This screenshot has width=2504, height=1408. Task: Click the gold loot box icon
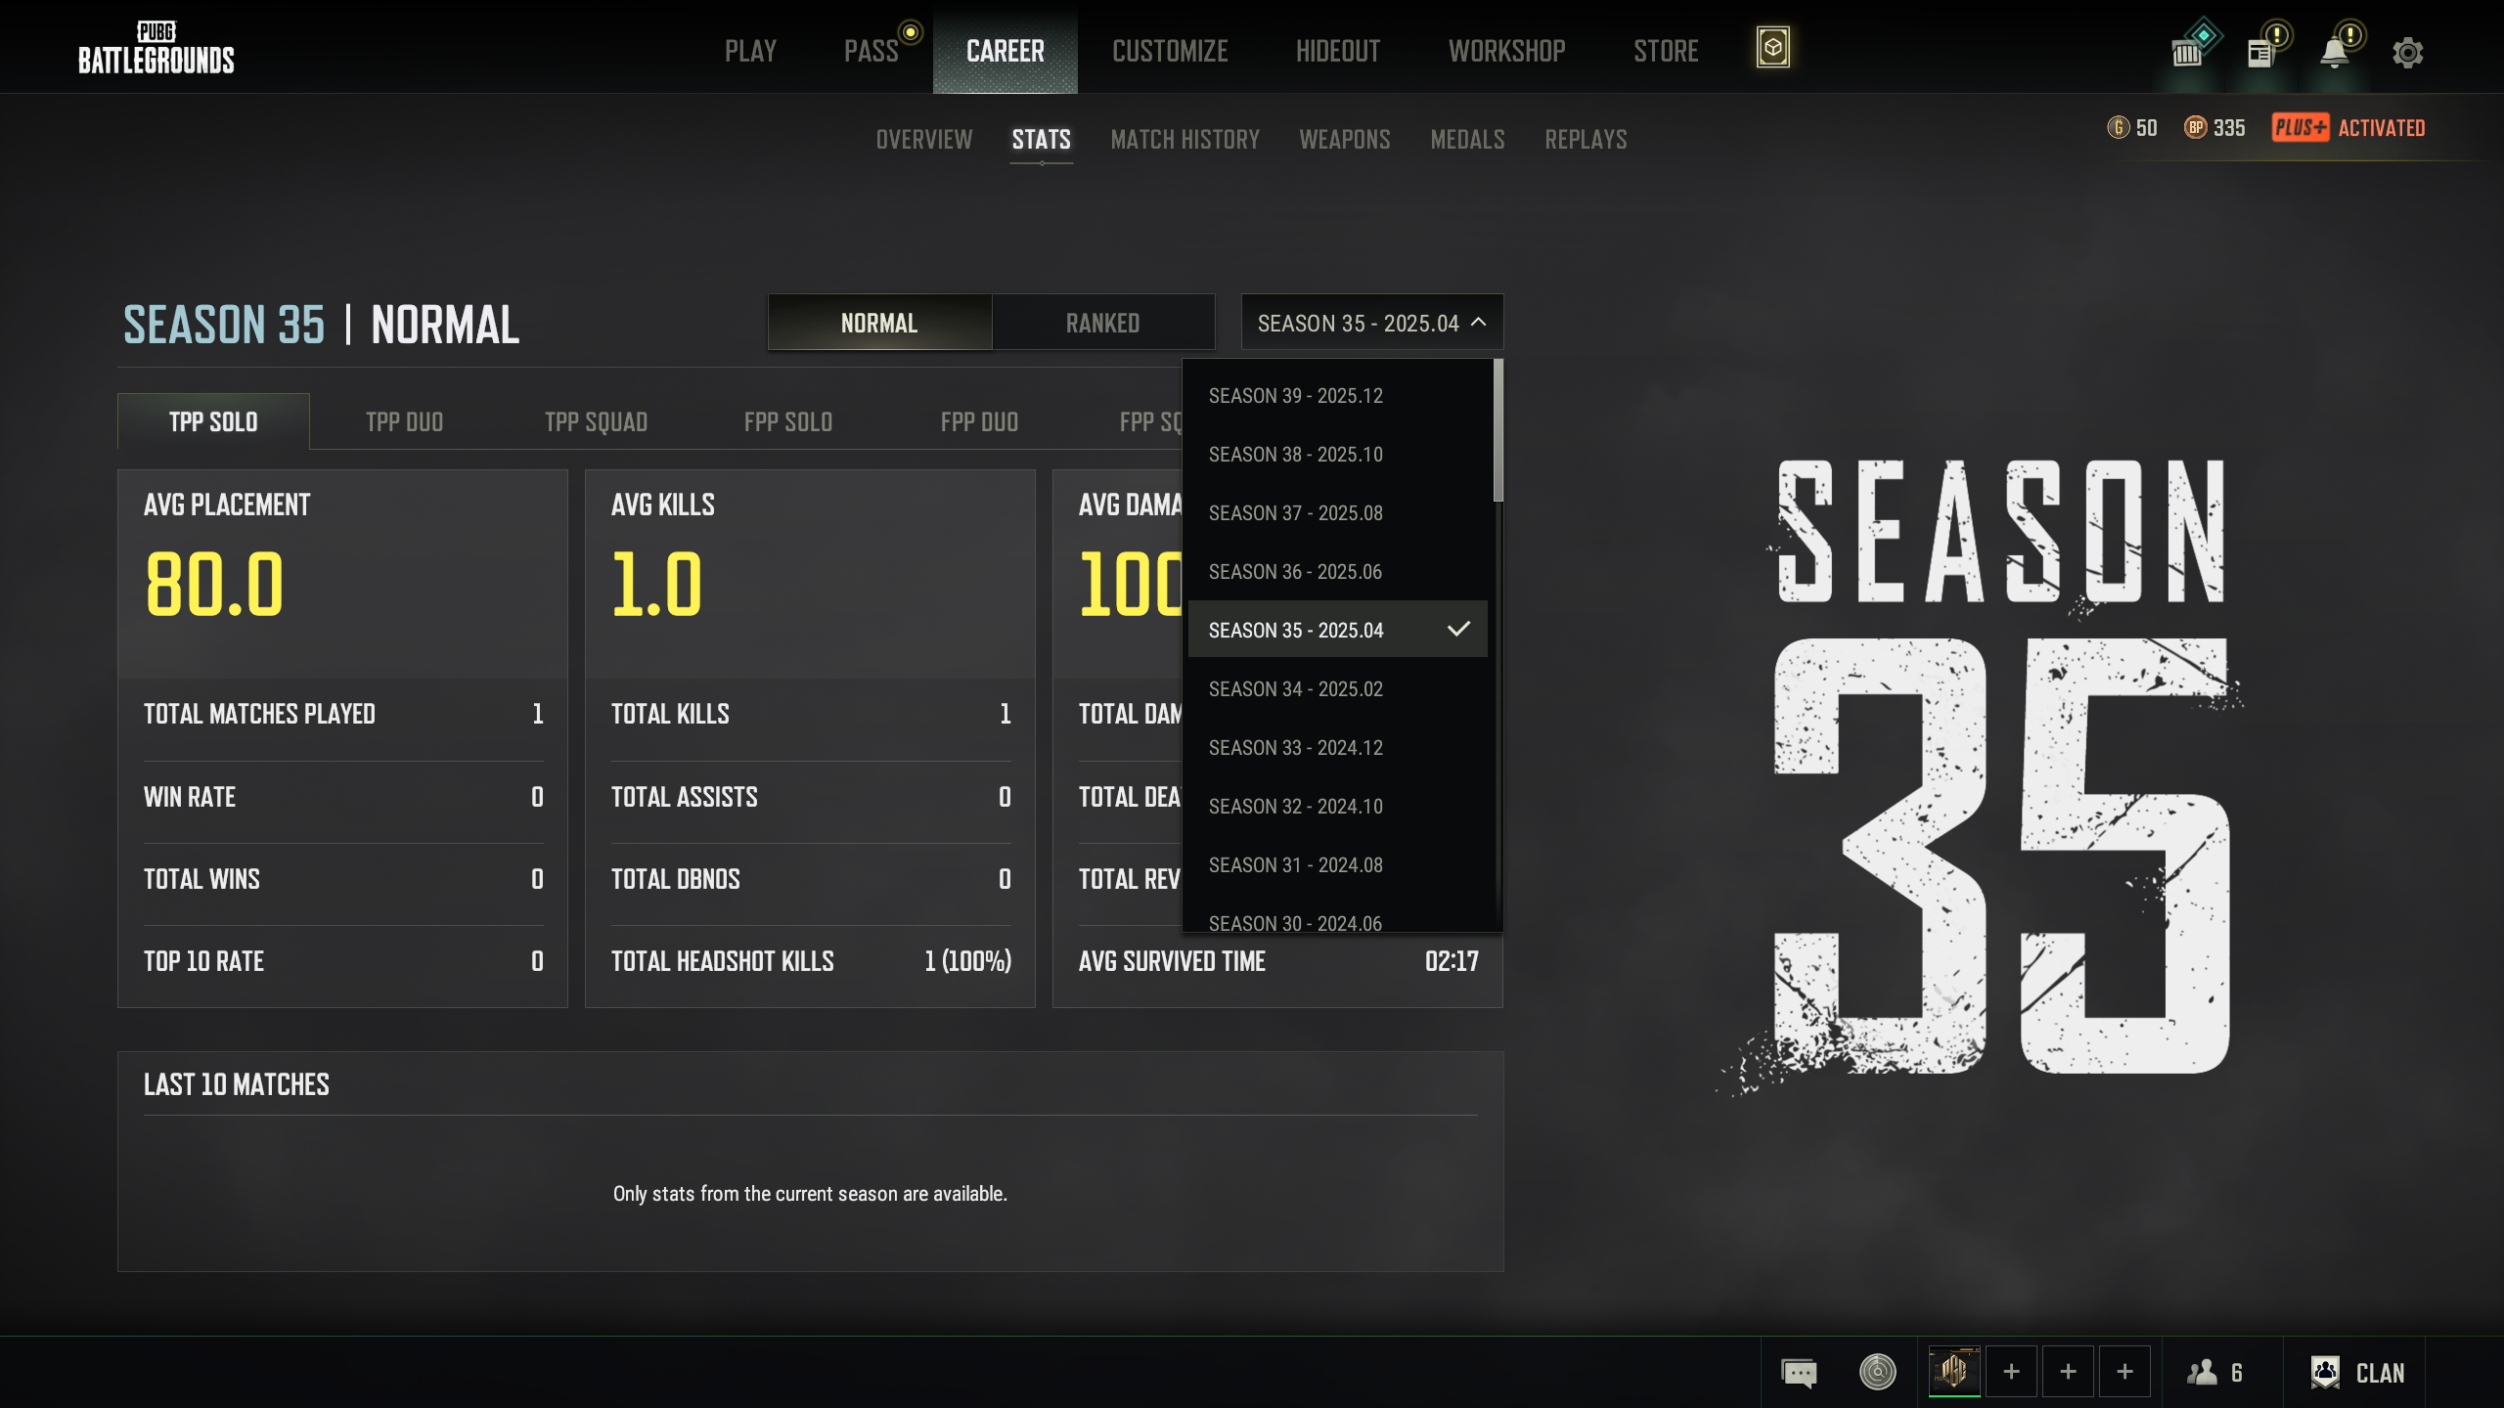pos(1772,48)
